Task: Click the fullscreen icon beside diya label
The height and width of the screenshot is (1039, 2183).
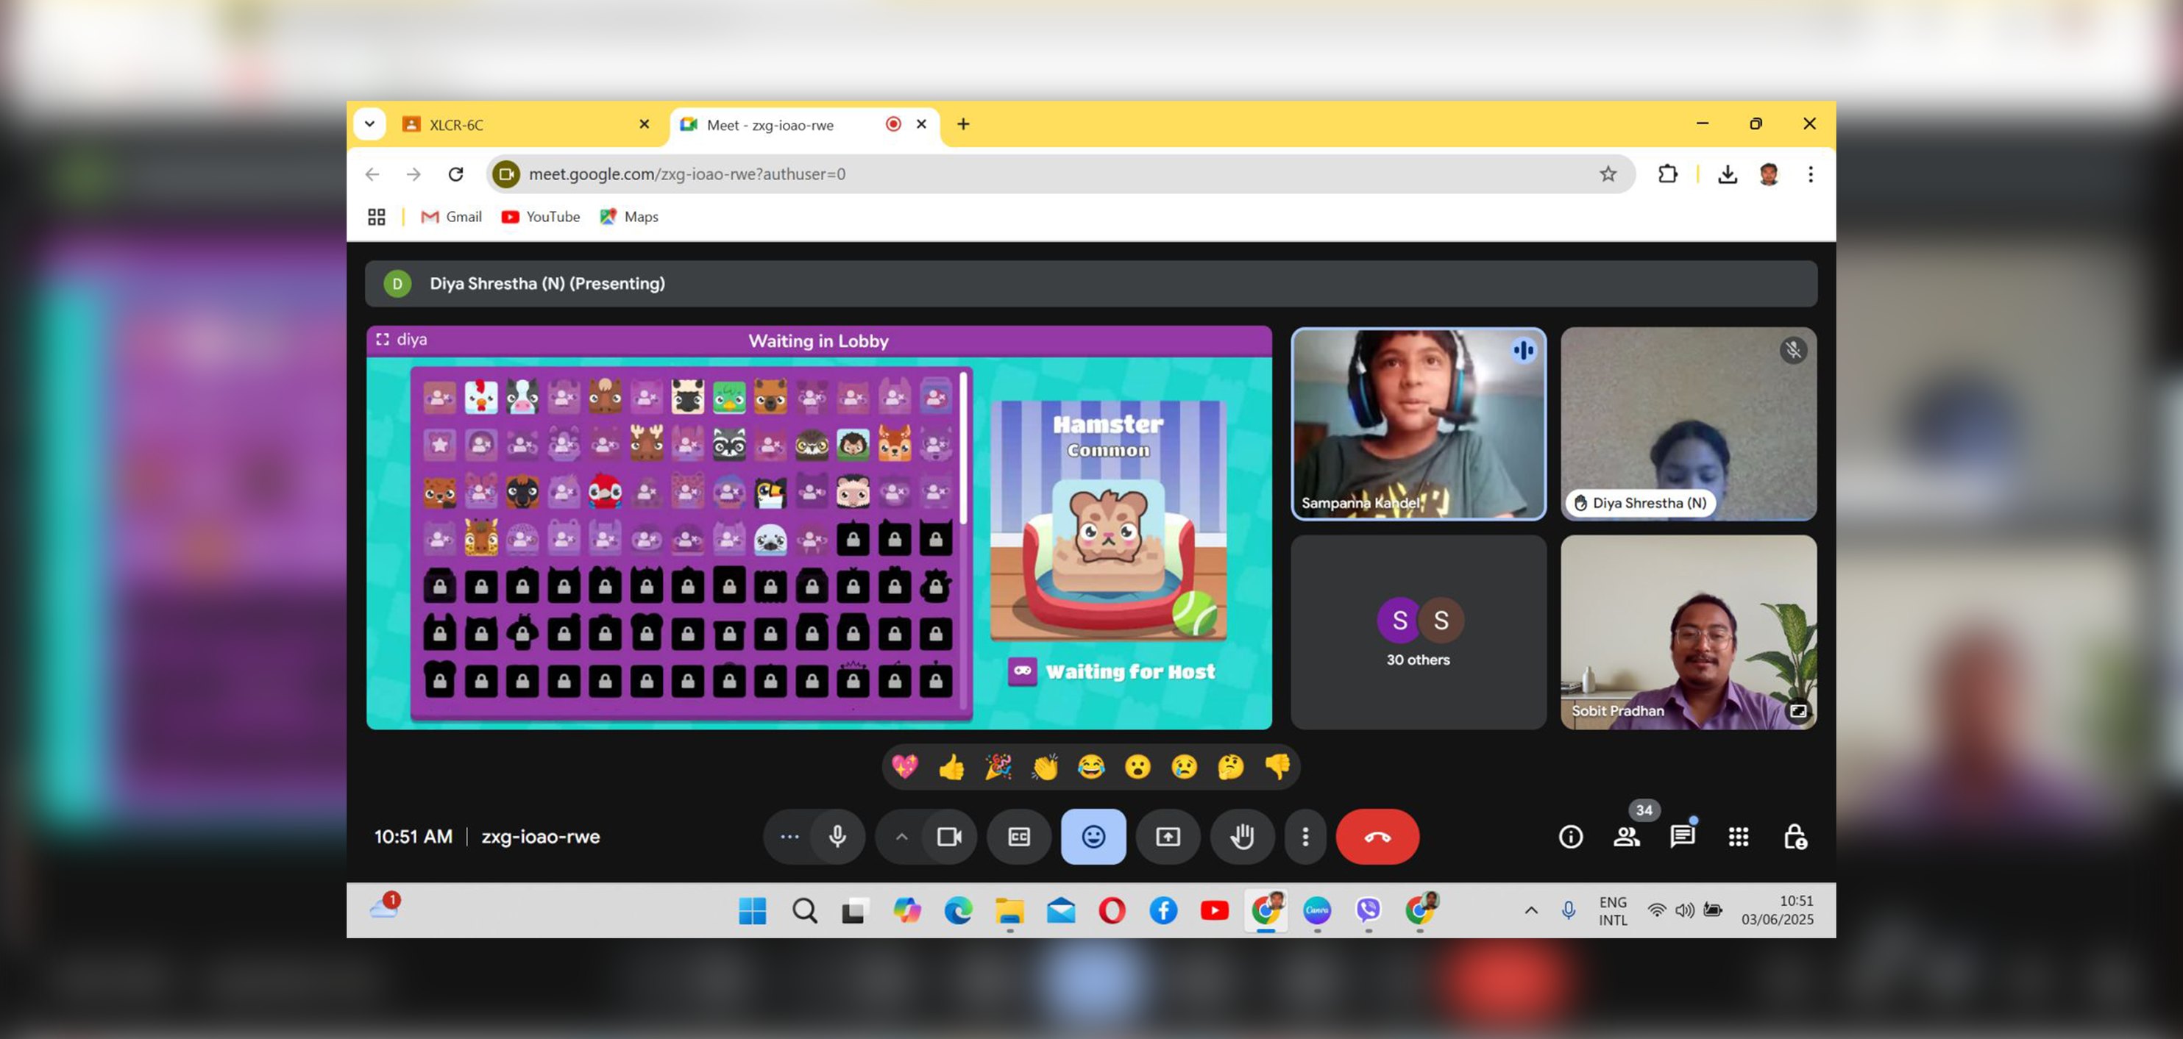Action: click(382, 339)
